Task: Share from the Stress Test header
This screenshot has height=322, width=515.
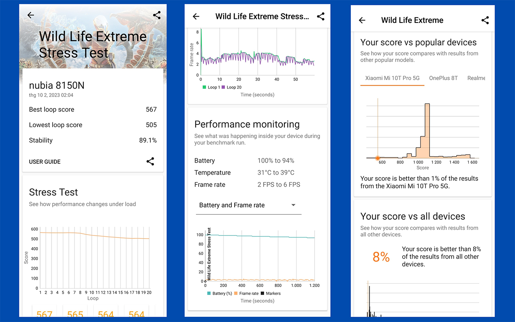Action: tap(157, 15)
